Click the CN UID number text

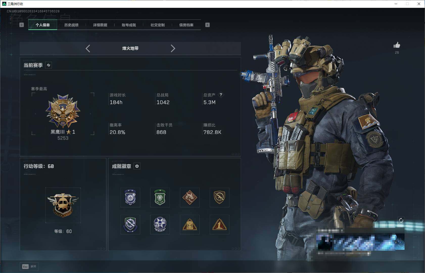[33, 11]
